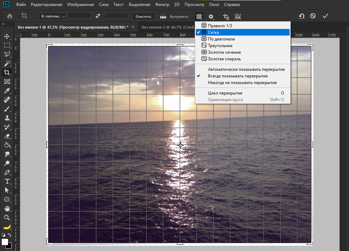349x251 pixels.
Task: Select the Eraser tool
Action: [x=7, y=136]
